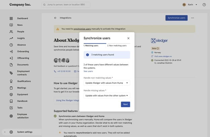Select the Qualifications badge icon
210x137 pixels.
(x=11, y=81)
